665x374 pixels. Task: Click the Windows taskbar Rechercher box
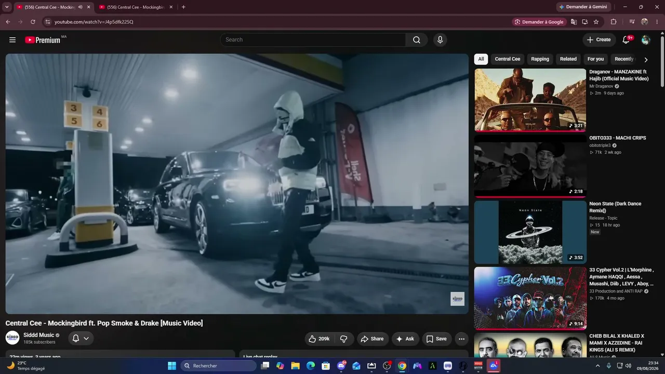(219, 366)
